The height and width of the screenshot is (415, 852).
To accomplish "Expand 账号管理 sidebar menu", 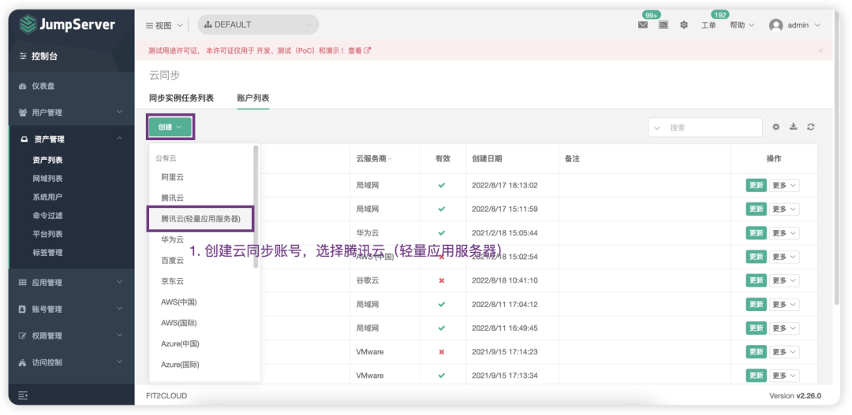I will (x=71, y=309).
